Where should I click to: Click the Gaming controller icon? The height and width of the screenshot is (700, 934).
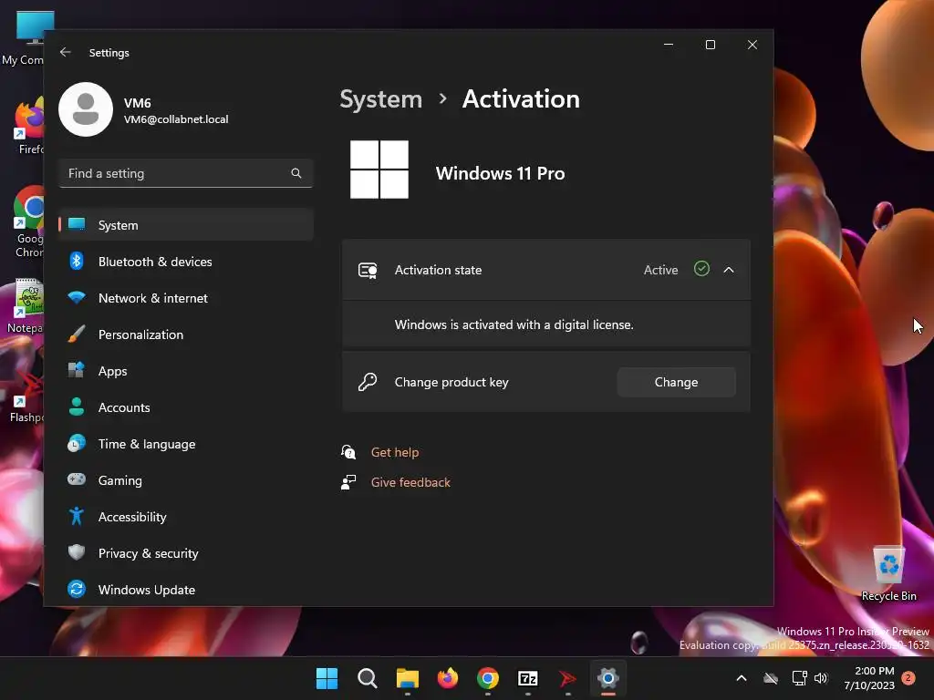(x=77, y=479)
